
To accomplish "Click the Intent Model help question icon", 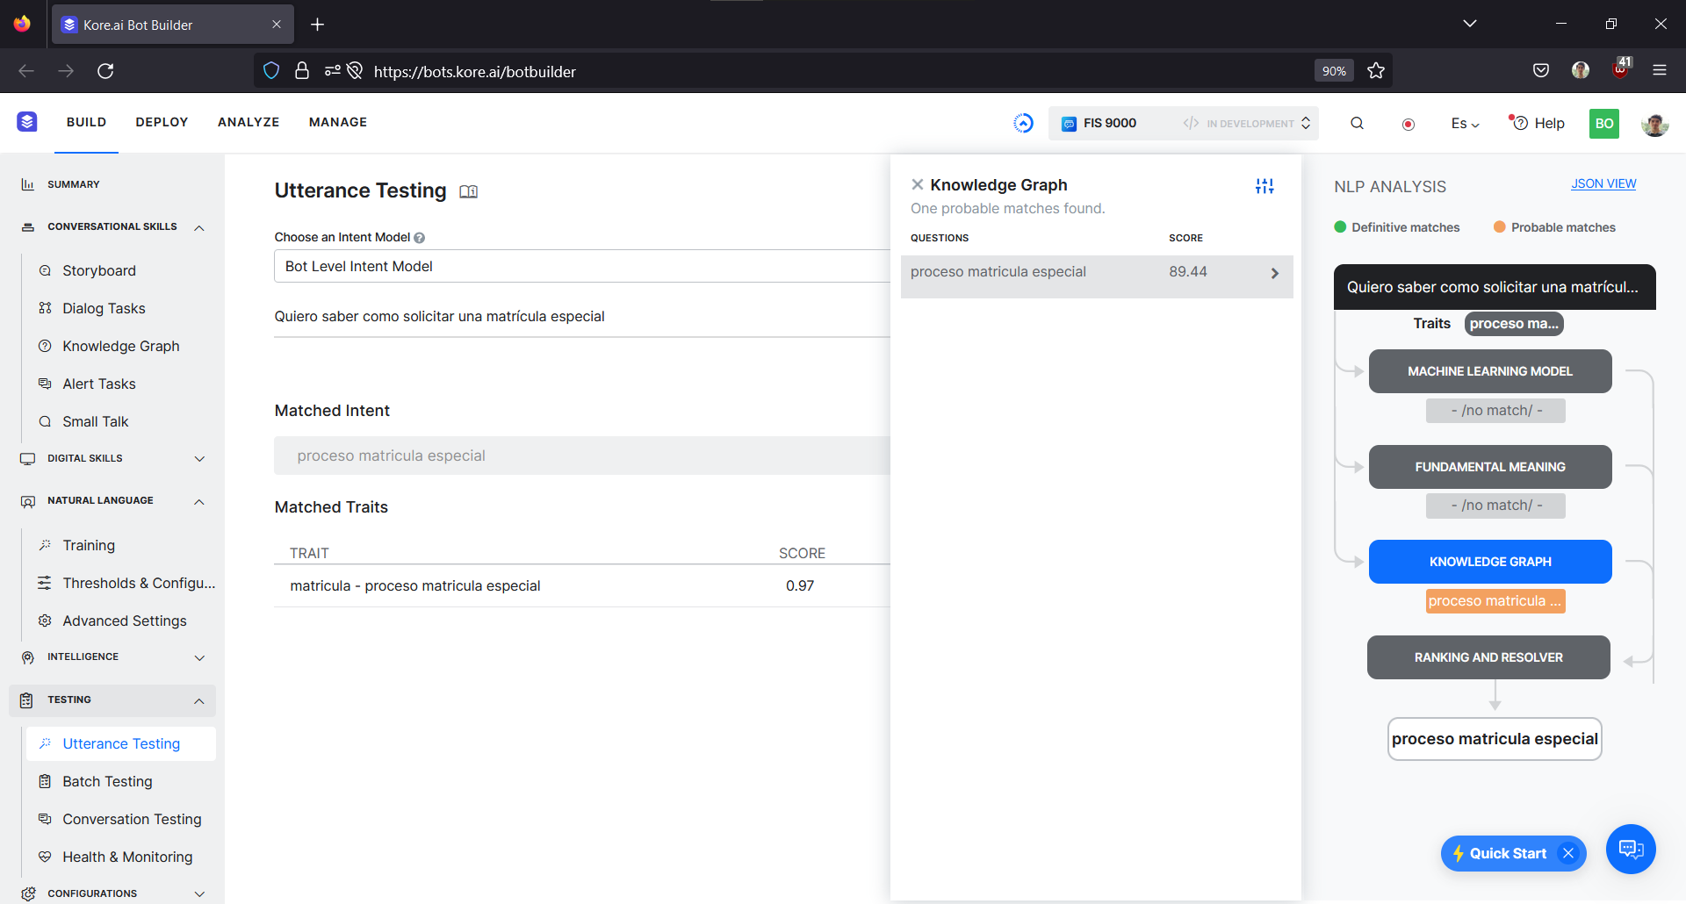I will 420,238.
